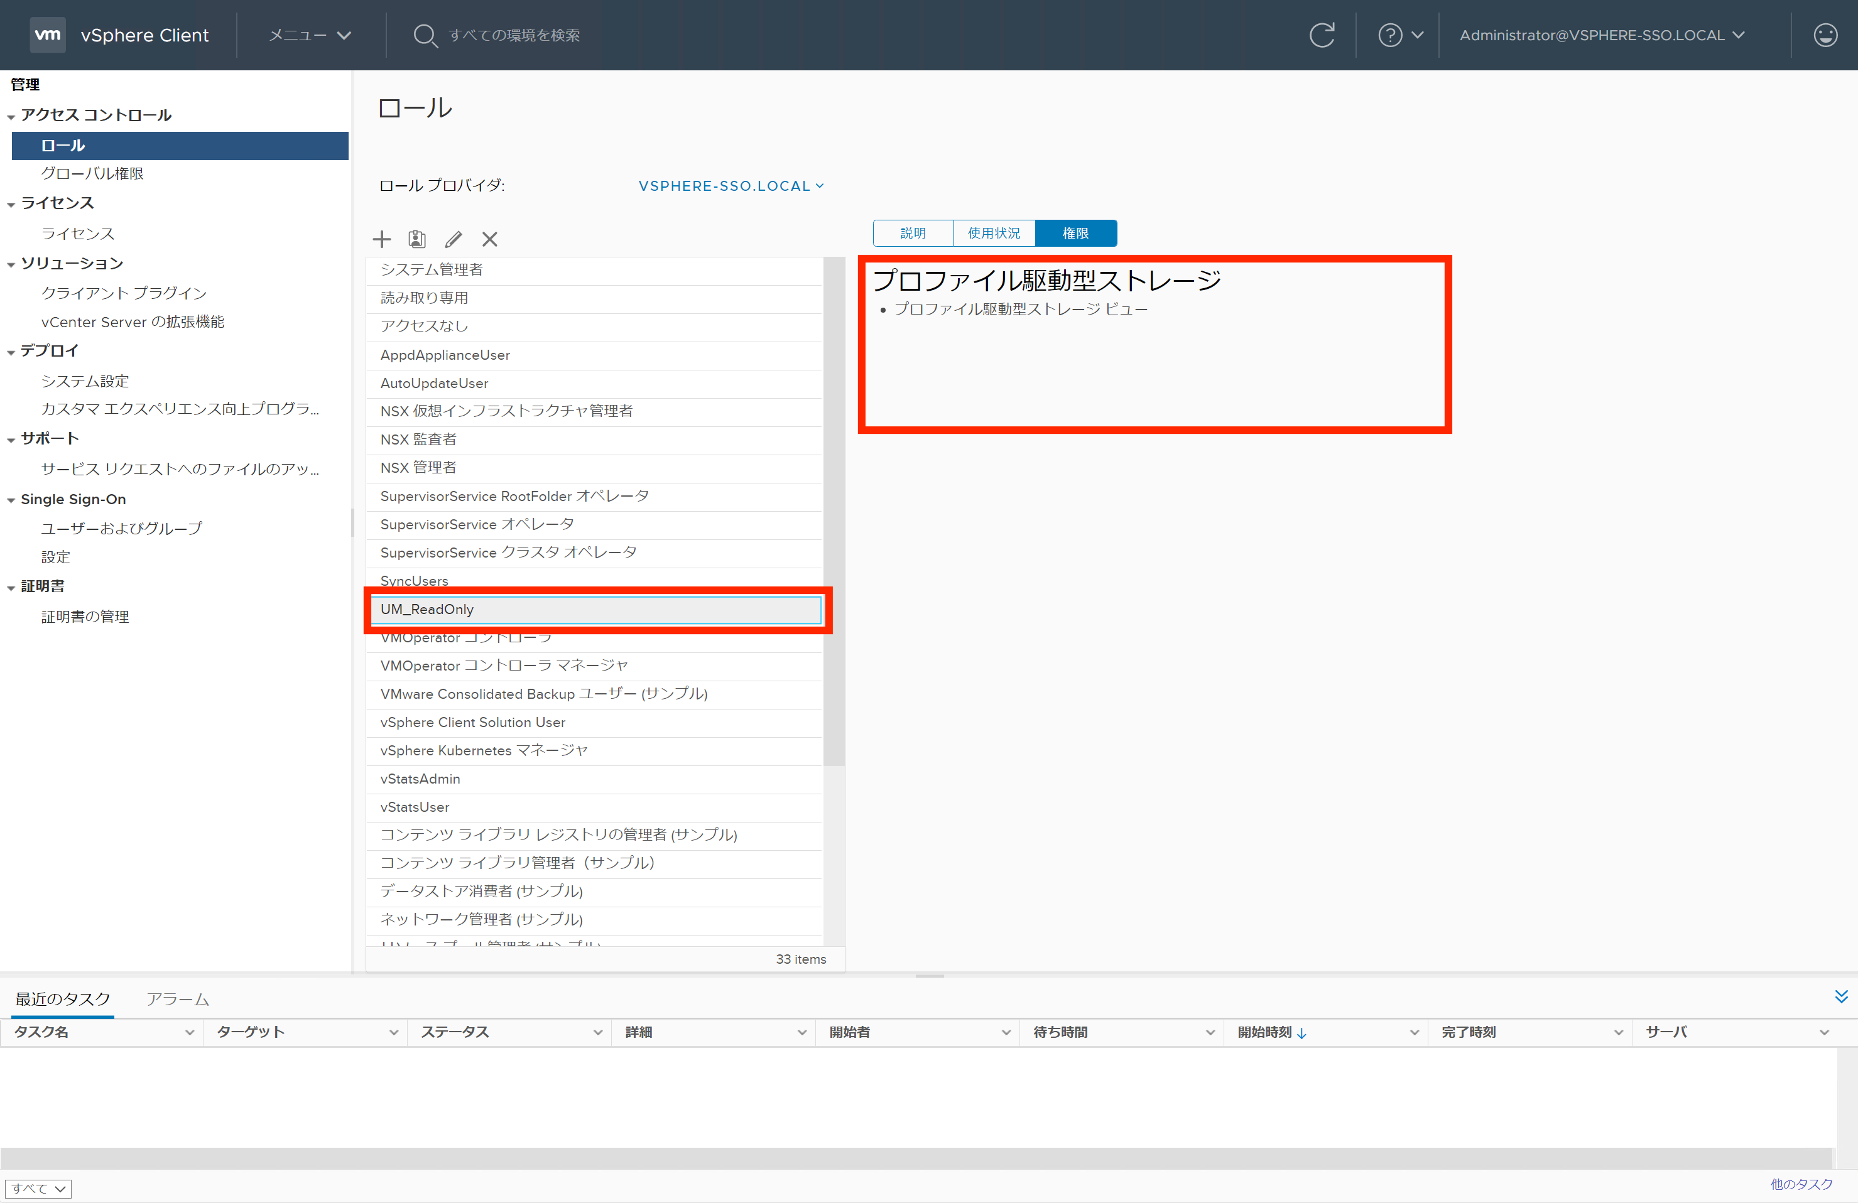Image resolution: width=1858 pixels, height=1203 pixels.
Task: Open タスク名 column filter chevron
Action: [189, 1033]
